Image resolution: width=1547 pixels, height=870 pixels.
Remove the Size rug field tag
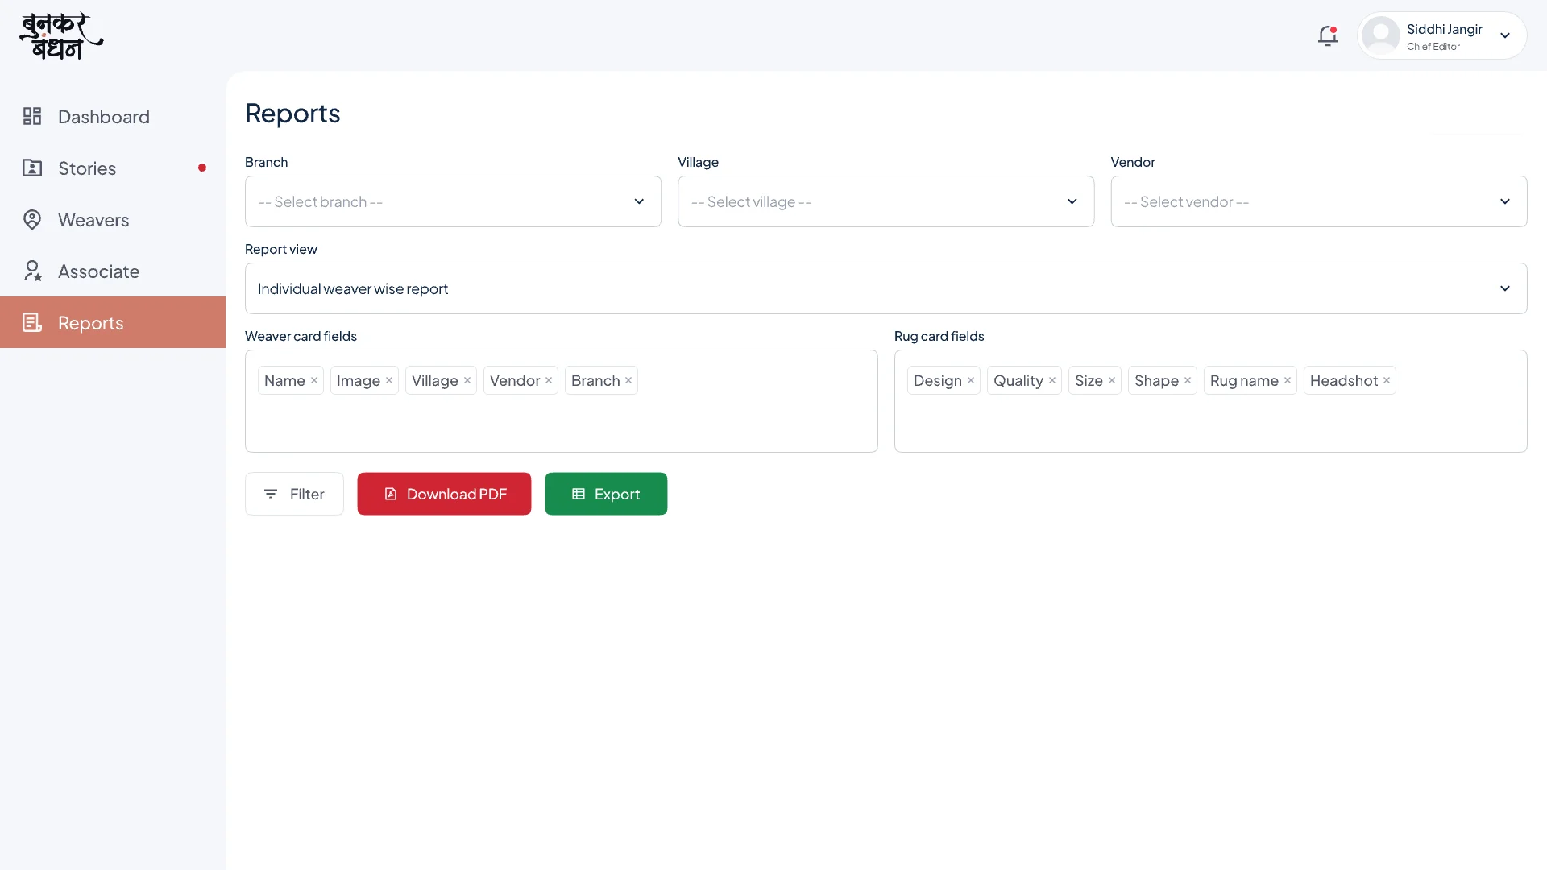pos(1112,381)
